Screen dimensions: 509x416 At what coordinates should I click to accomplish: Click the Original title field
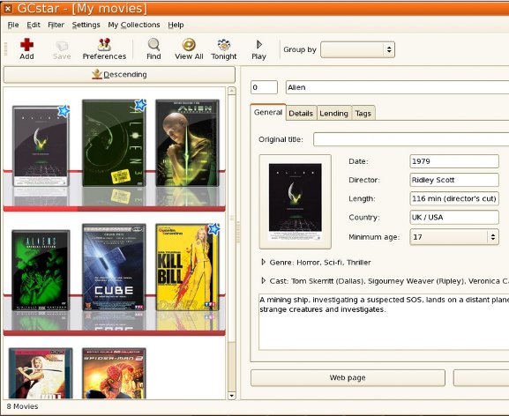[x=411, y=139]
